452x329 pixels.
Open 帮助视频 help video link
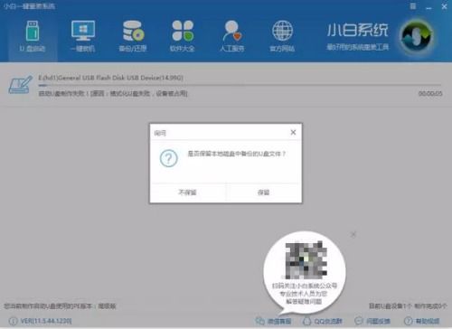[421, 321]
